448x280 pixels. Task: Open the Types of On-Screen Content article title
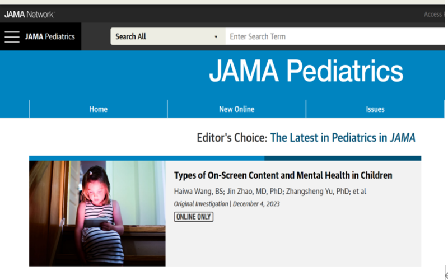283,175
